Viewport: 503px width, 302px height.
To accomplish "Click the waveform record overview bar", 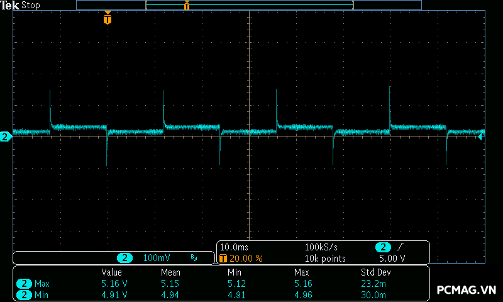I will [x=248, y=5].
